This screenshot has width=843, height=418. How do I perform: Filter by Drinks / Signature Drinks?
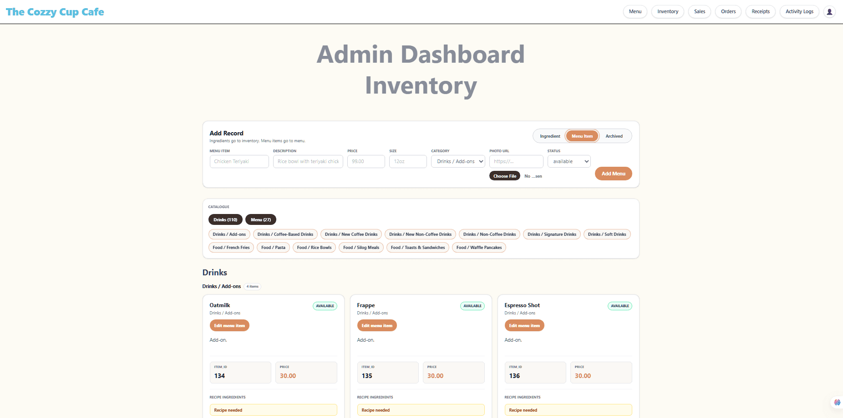(552, 234)
